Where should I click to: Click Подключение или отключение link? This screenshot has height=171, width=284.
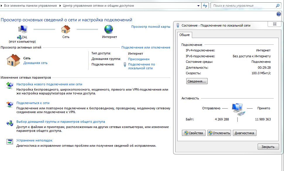point(146,47)
